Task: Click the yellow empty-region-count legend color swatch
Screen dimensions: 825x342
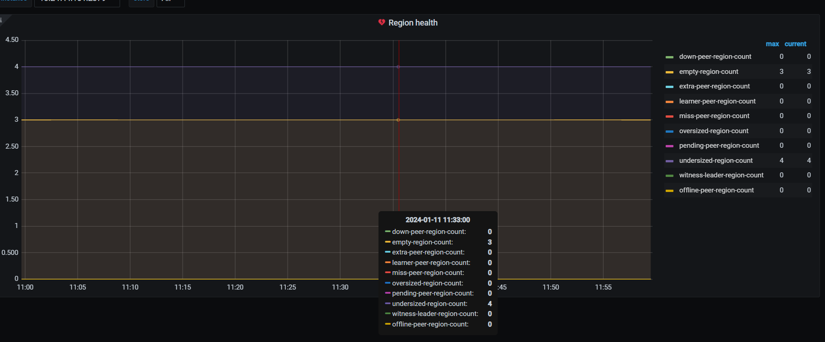Action: tap(669, 72)
